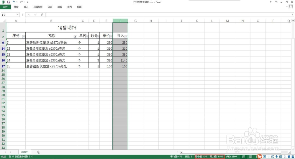295x159 pixels.
Task: Click the Excel logo icon in the title bar
Action: pyautogui.click(x=3, y=2)
